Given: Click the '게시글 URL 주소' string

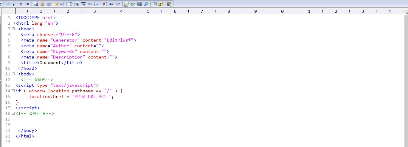Looking at the screenshot, I should (x=90, y=97).
